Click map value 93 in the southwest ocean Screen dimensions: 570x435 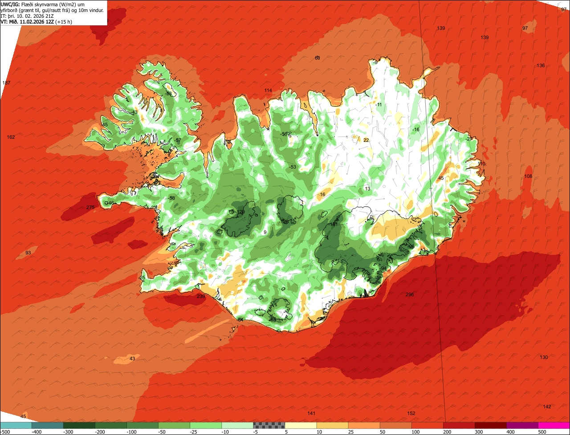click(28, 253)
